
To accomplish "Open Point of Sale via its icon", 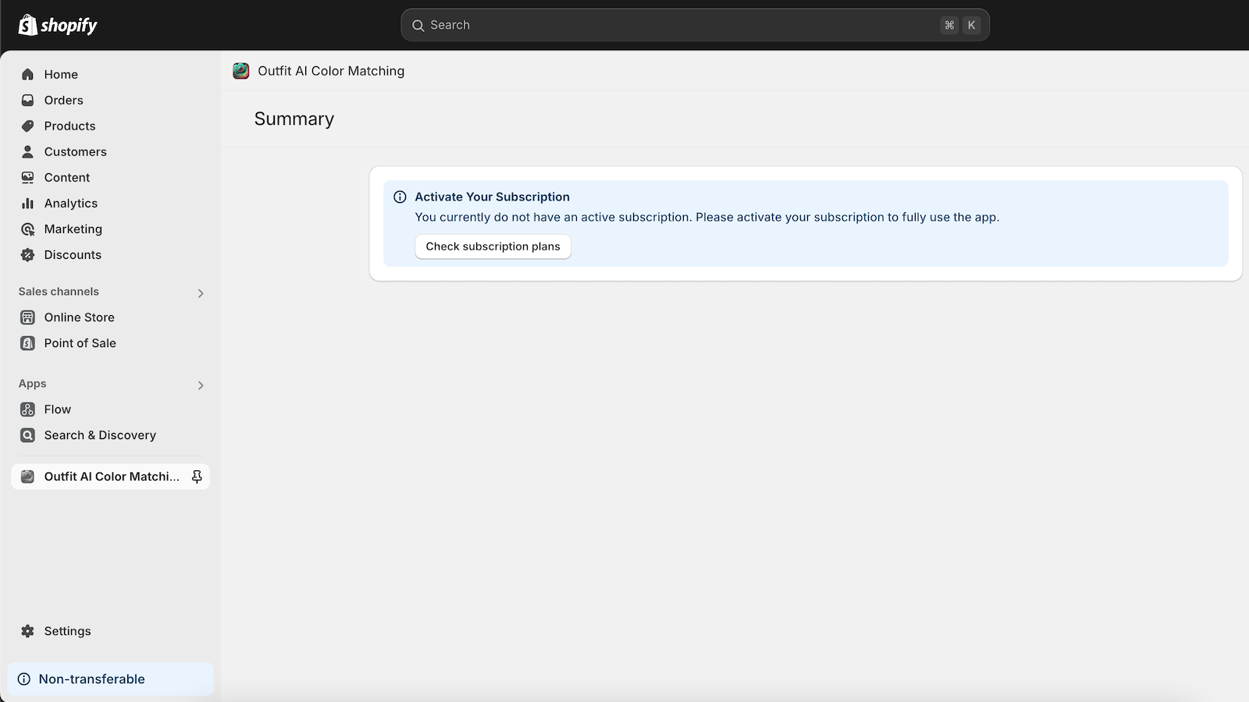I will [27, 343].
